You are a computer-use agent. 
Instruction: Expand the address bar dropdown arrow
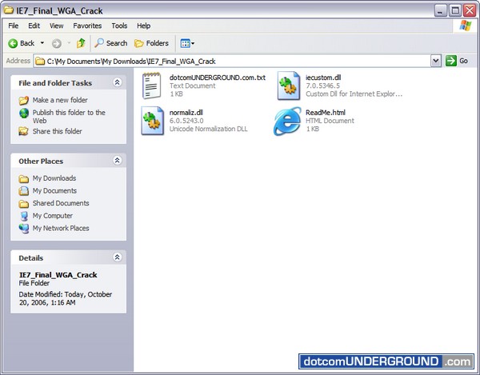[x=436, y=61]
